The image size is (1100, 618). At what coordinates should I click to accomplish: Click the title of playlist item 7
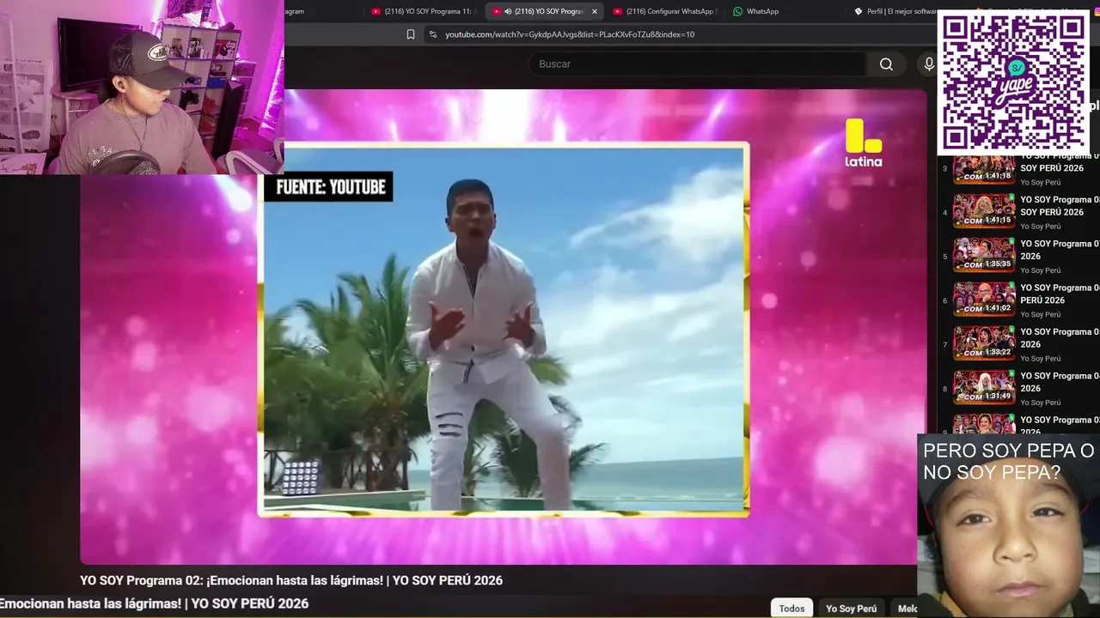coord(1060,337)
